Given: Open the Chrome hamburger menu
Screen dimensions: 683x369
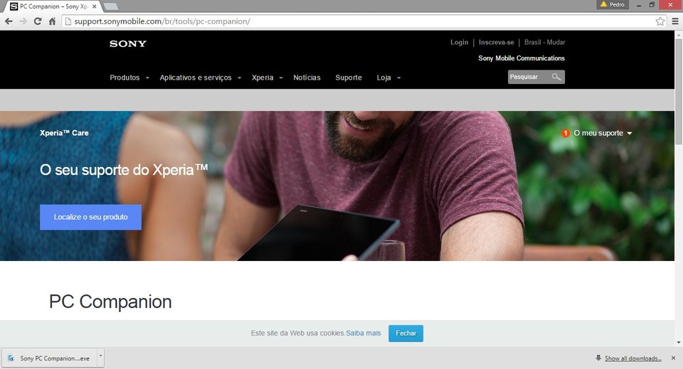Looking at the screenshot, I should 675,21.
